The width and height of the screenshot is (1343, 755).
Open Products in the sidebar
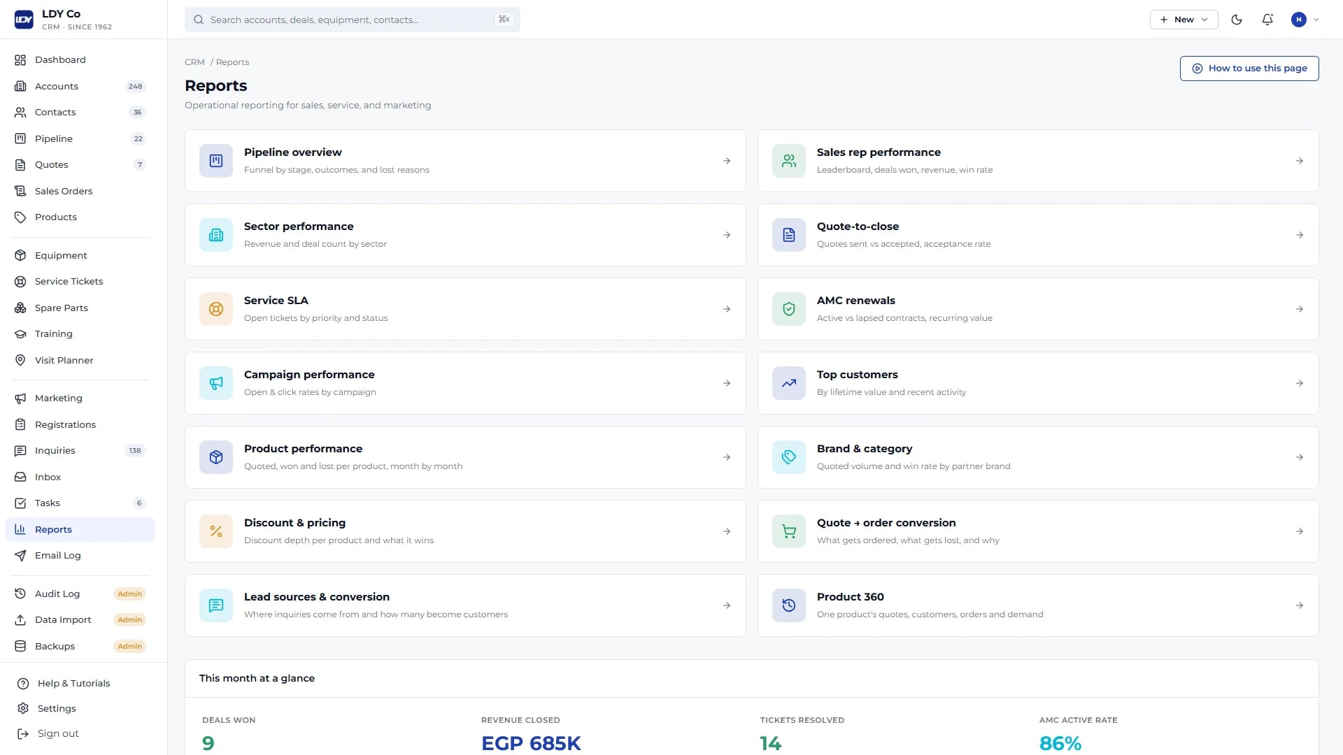click(80, 217)
